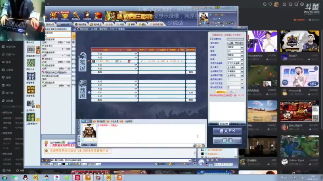The height and width of the screenshot is (181, 323).
Task: Toggle the 设置密码 checkbox
Action: click(x=211, y=39)
